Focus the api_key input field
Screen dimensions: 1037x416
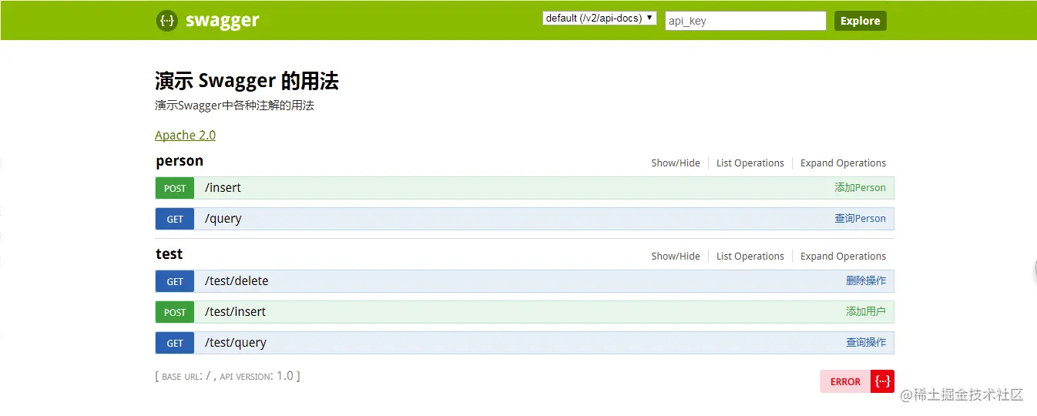coord(745,21)
